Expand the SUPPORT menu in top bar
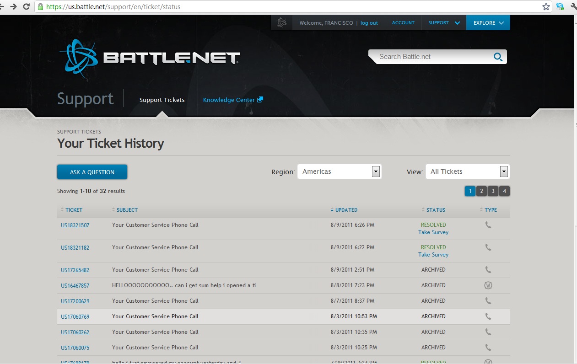Screen dimensions: 577x364 (x=444, y=23)
